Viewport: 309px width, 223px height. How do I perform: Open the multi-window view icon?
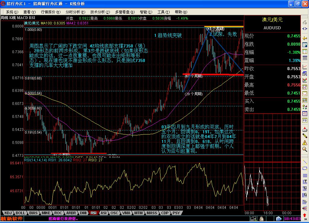click(x=305, y=74)
